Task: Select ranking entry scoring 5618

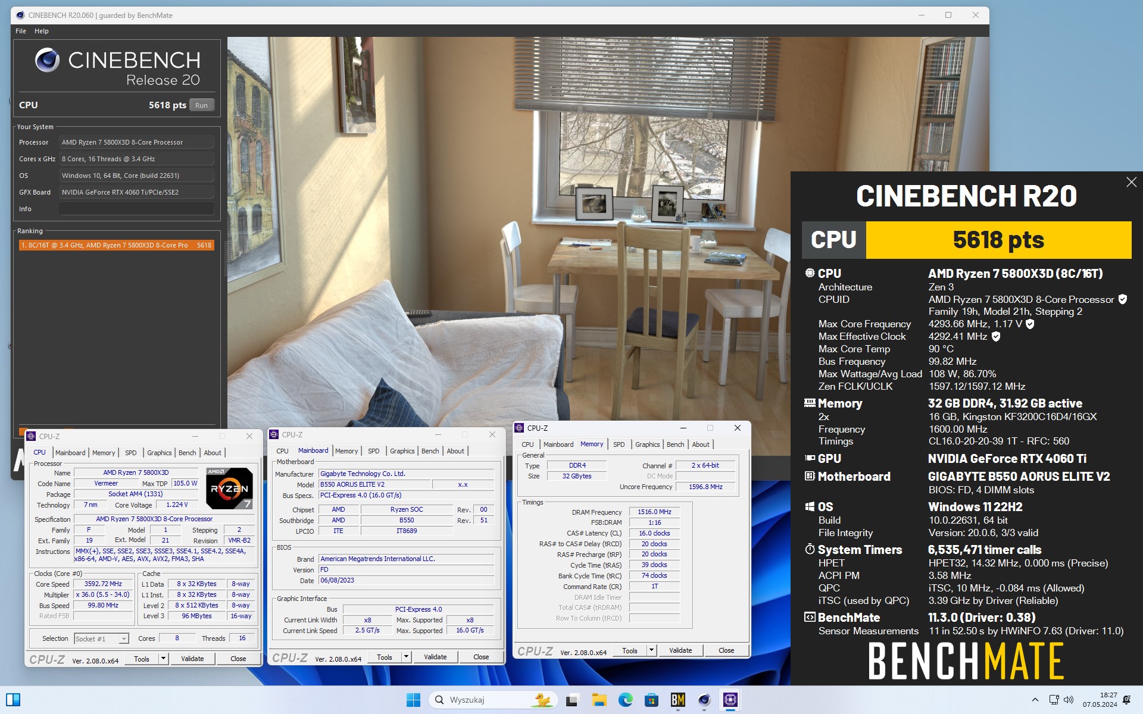Action: [117, 245]
